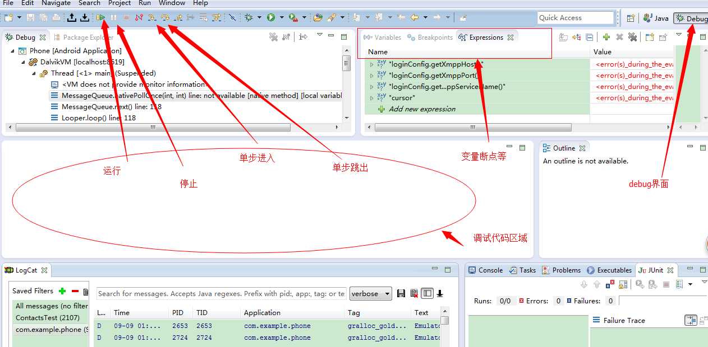Click the Step Over toolbar icon
The image size is (708, 347).
(165, 18)
